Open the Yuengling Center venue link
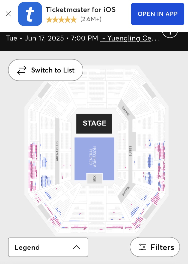The image size is (188, 264). coord(130,38)
